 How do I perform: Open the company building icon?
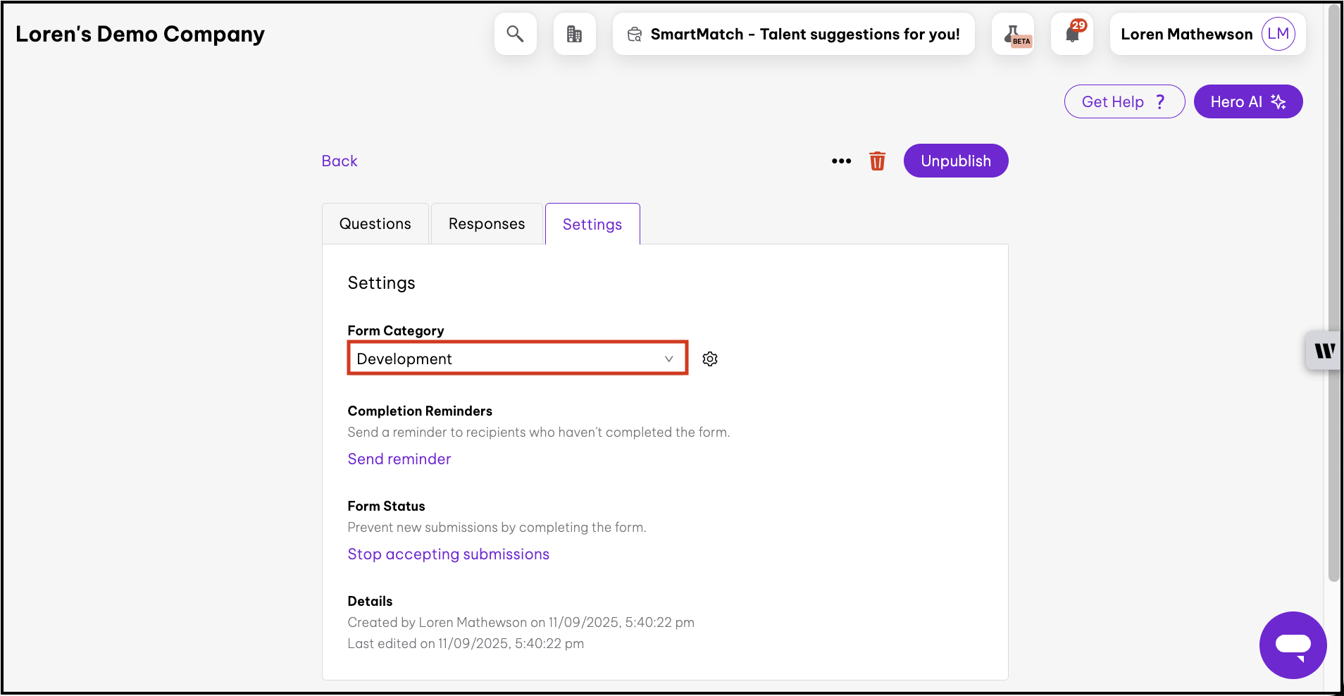[574, 34]
